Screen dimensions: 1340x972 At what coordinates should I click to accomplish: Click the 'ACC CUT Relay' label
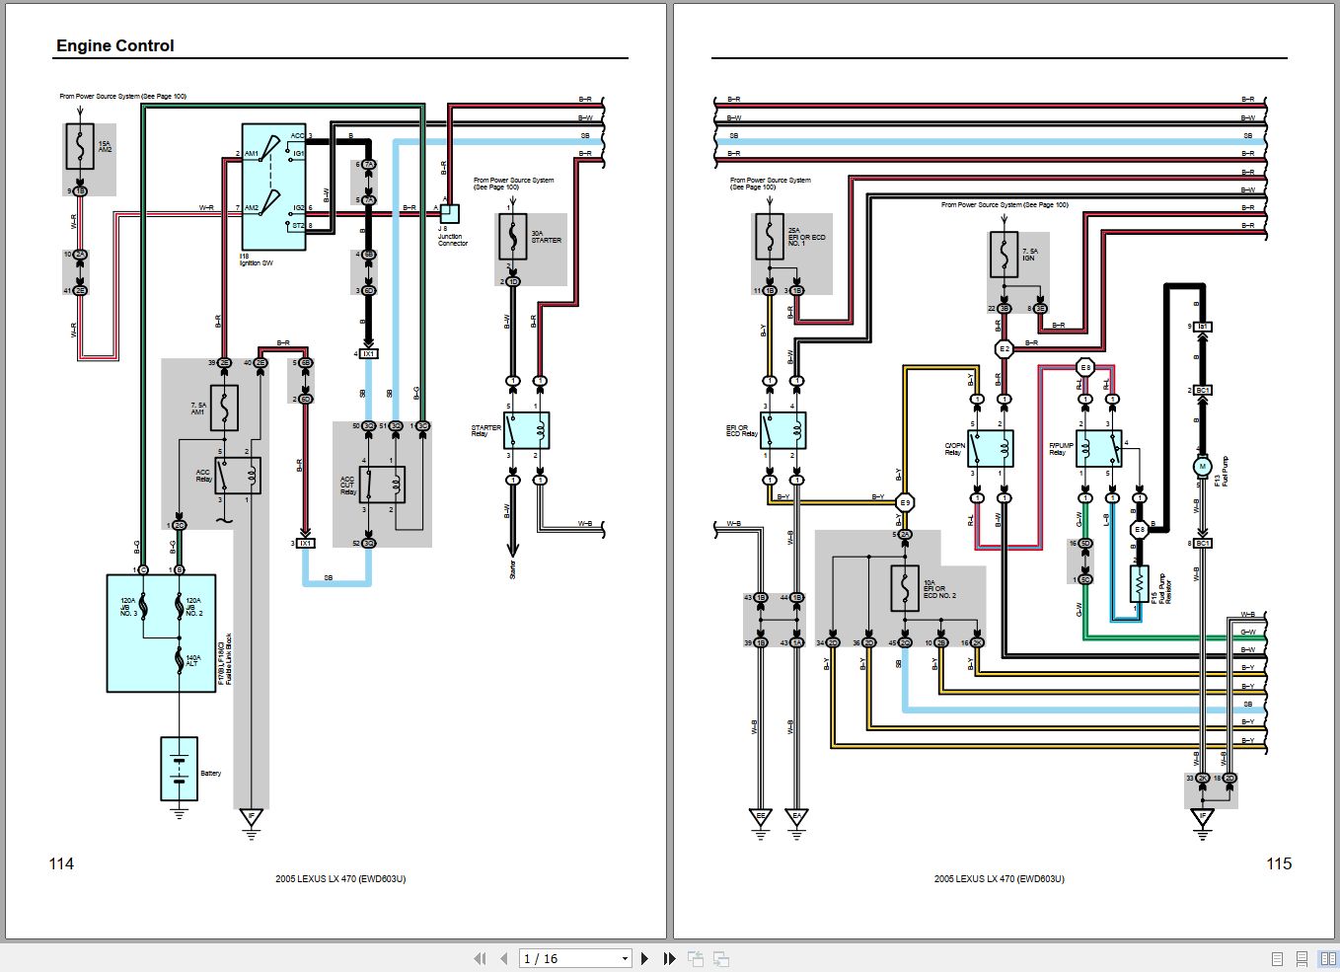click(347, 486)
